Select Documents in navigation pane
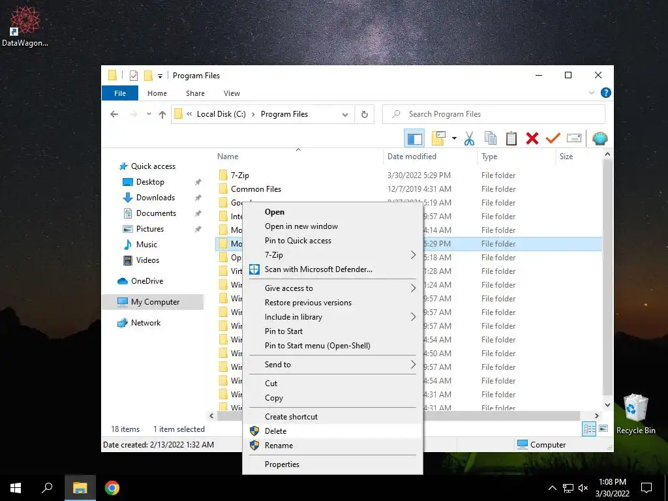 coord(156,213)
